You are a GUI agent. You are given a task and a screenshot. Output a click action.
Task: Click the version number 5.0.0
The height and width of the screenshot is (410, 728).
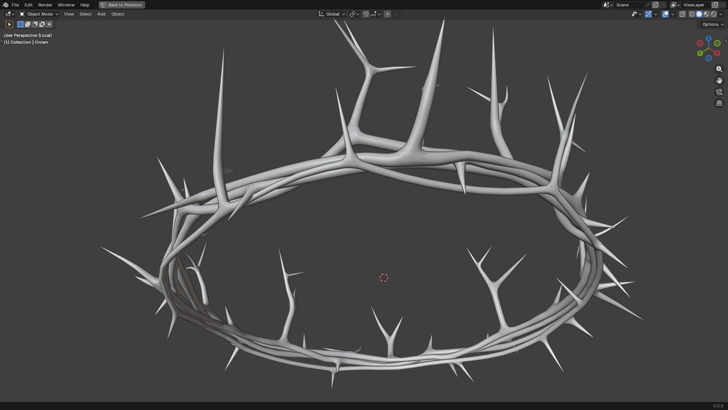(718, 406)
